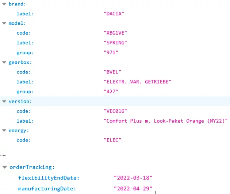Select the version key
Image resolution: width=230 pixels, height=194 pixels.
tap(20, 102)
